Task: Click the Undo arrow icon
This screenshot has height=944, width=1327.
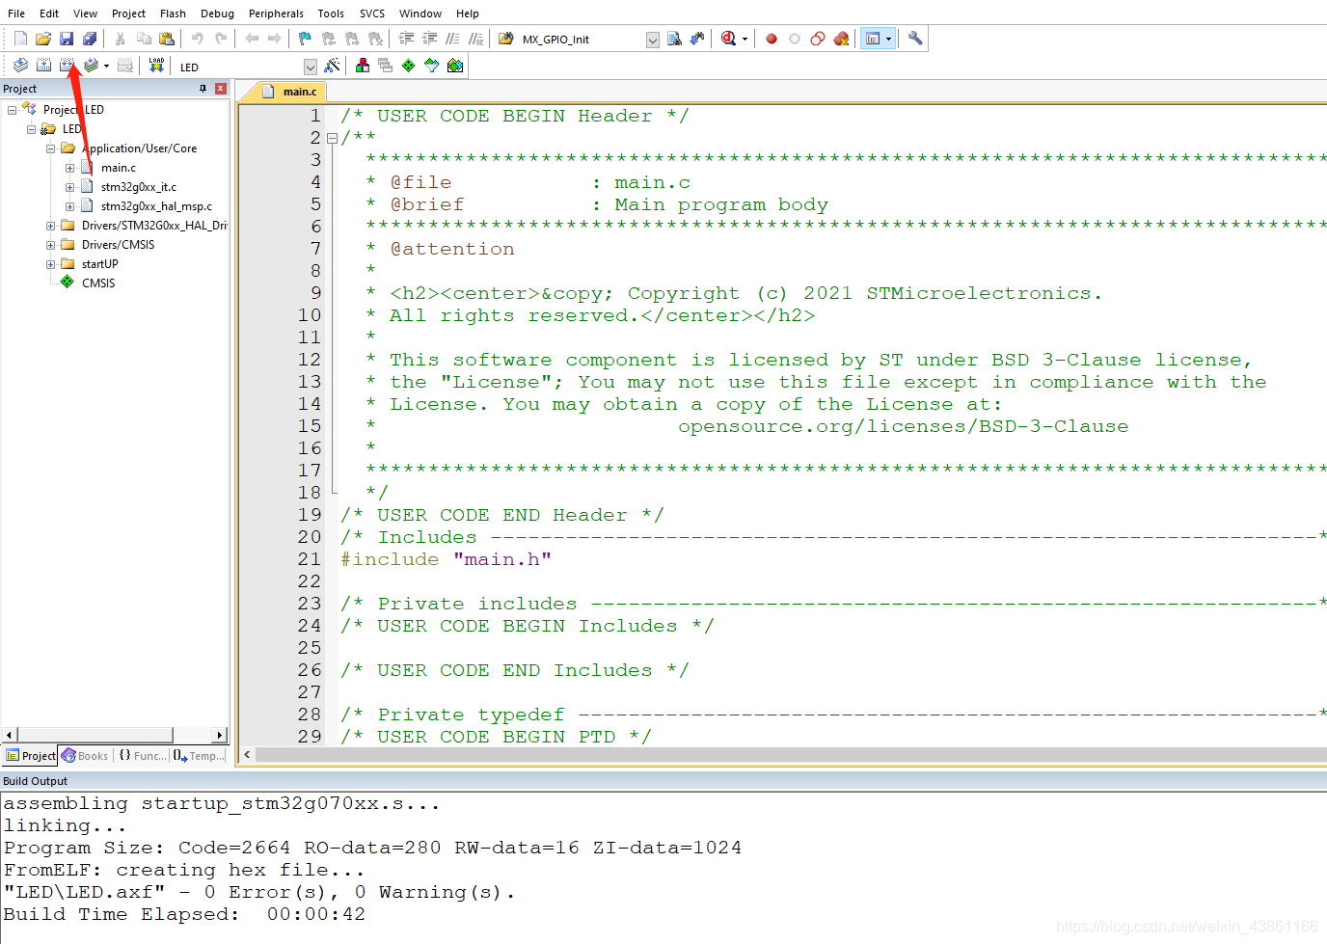Action: [x=198, y=39]
